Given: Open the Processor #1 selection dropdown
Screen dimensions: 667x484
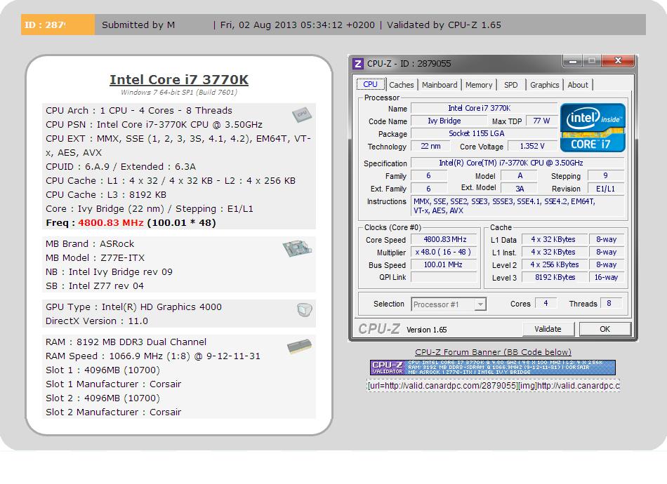Looking at the screenshot, I should (x=449, y=304).
